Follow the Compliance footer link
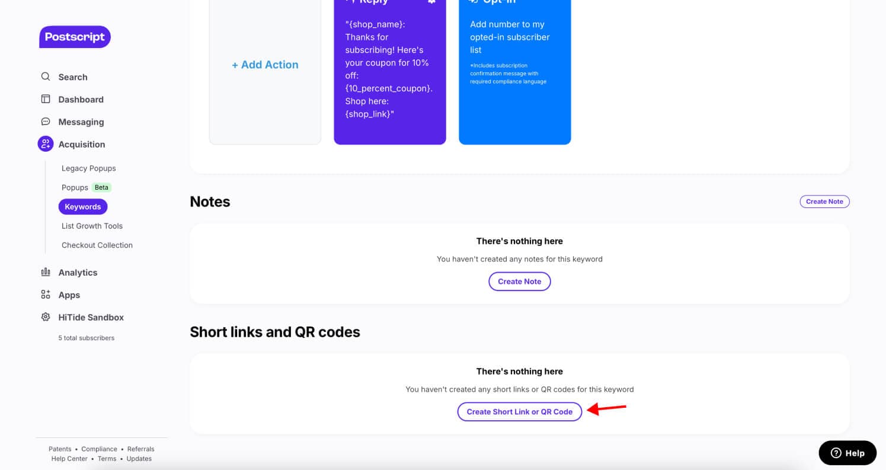The height and width of the screenshot is (470, 886). pos(98,449)
